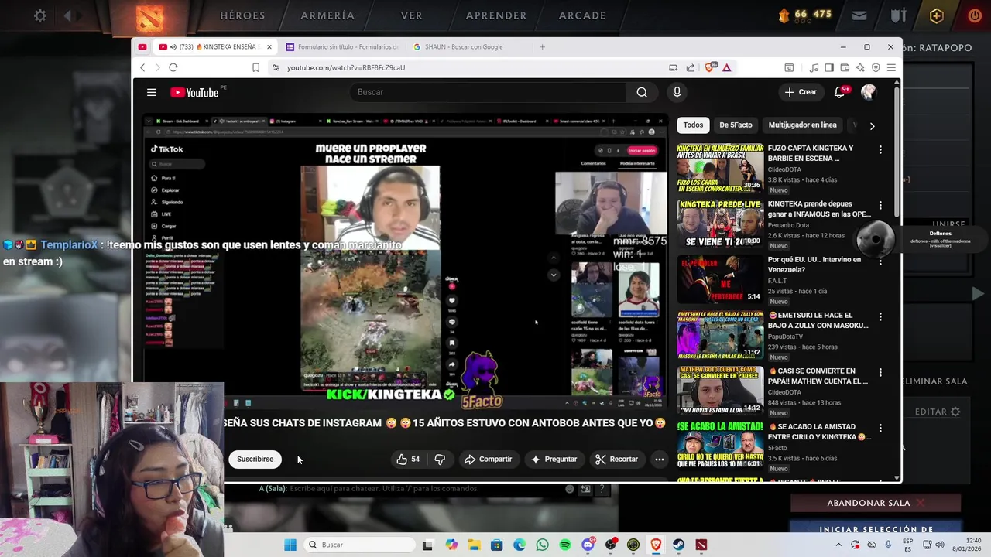This screenshot has height=557, width=991.
Task: Like the video with thumbs up
Action: pyautogui.click(x=408, y=460)
